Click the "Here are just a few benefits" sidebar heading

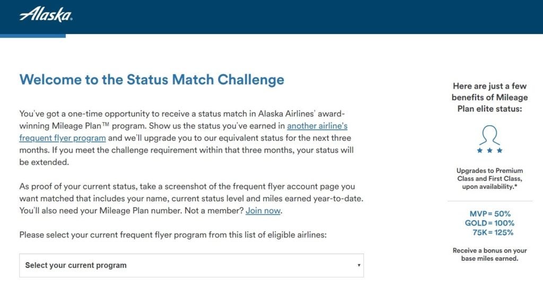(x=489, y=98)
